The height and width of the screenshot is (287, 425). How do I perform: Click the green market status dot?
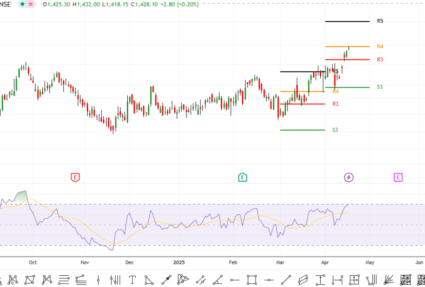[23, 4]
